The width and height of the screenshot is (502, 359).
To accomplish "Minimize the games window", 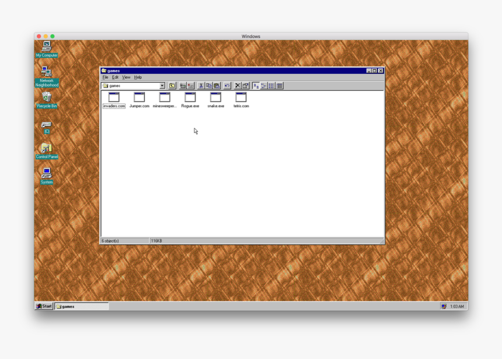I will coord(369,71).
